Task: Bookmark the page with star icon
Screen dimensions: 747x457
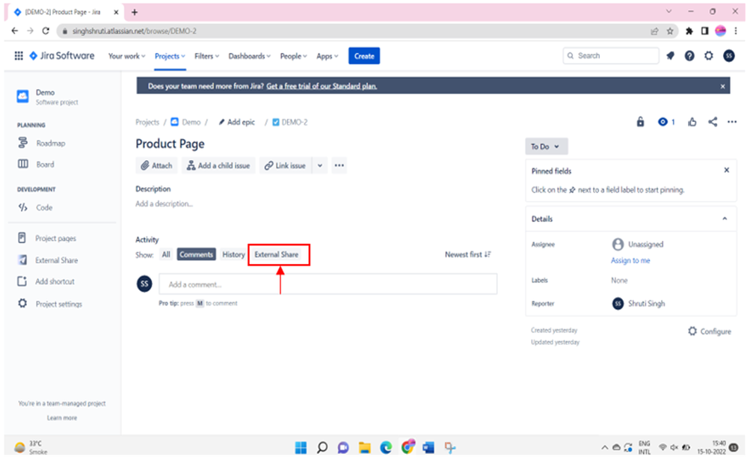Action: pos(670,31)
